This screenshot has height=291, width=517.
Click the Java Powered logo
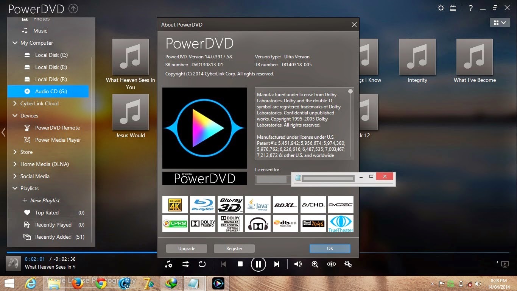[258, 205]
